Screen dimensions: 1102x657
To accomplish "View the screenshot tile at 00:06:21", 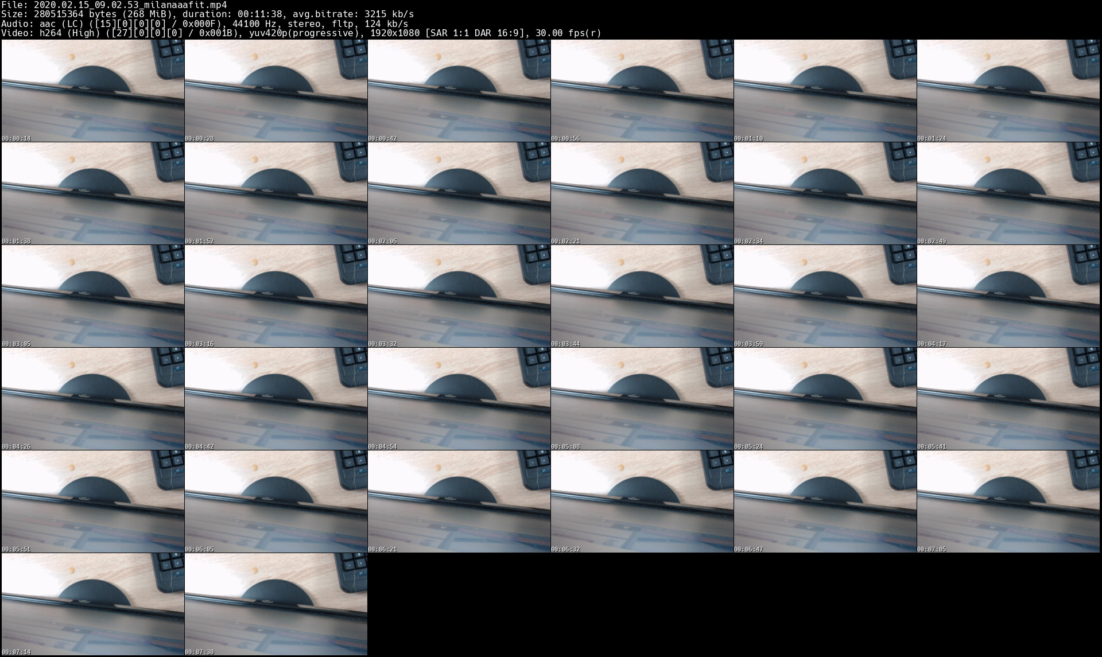I will pos(459,502).
